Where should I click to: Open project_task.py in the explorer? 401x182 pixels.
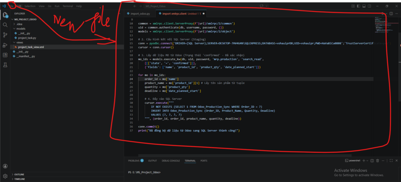coord(27,38)
